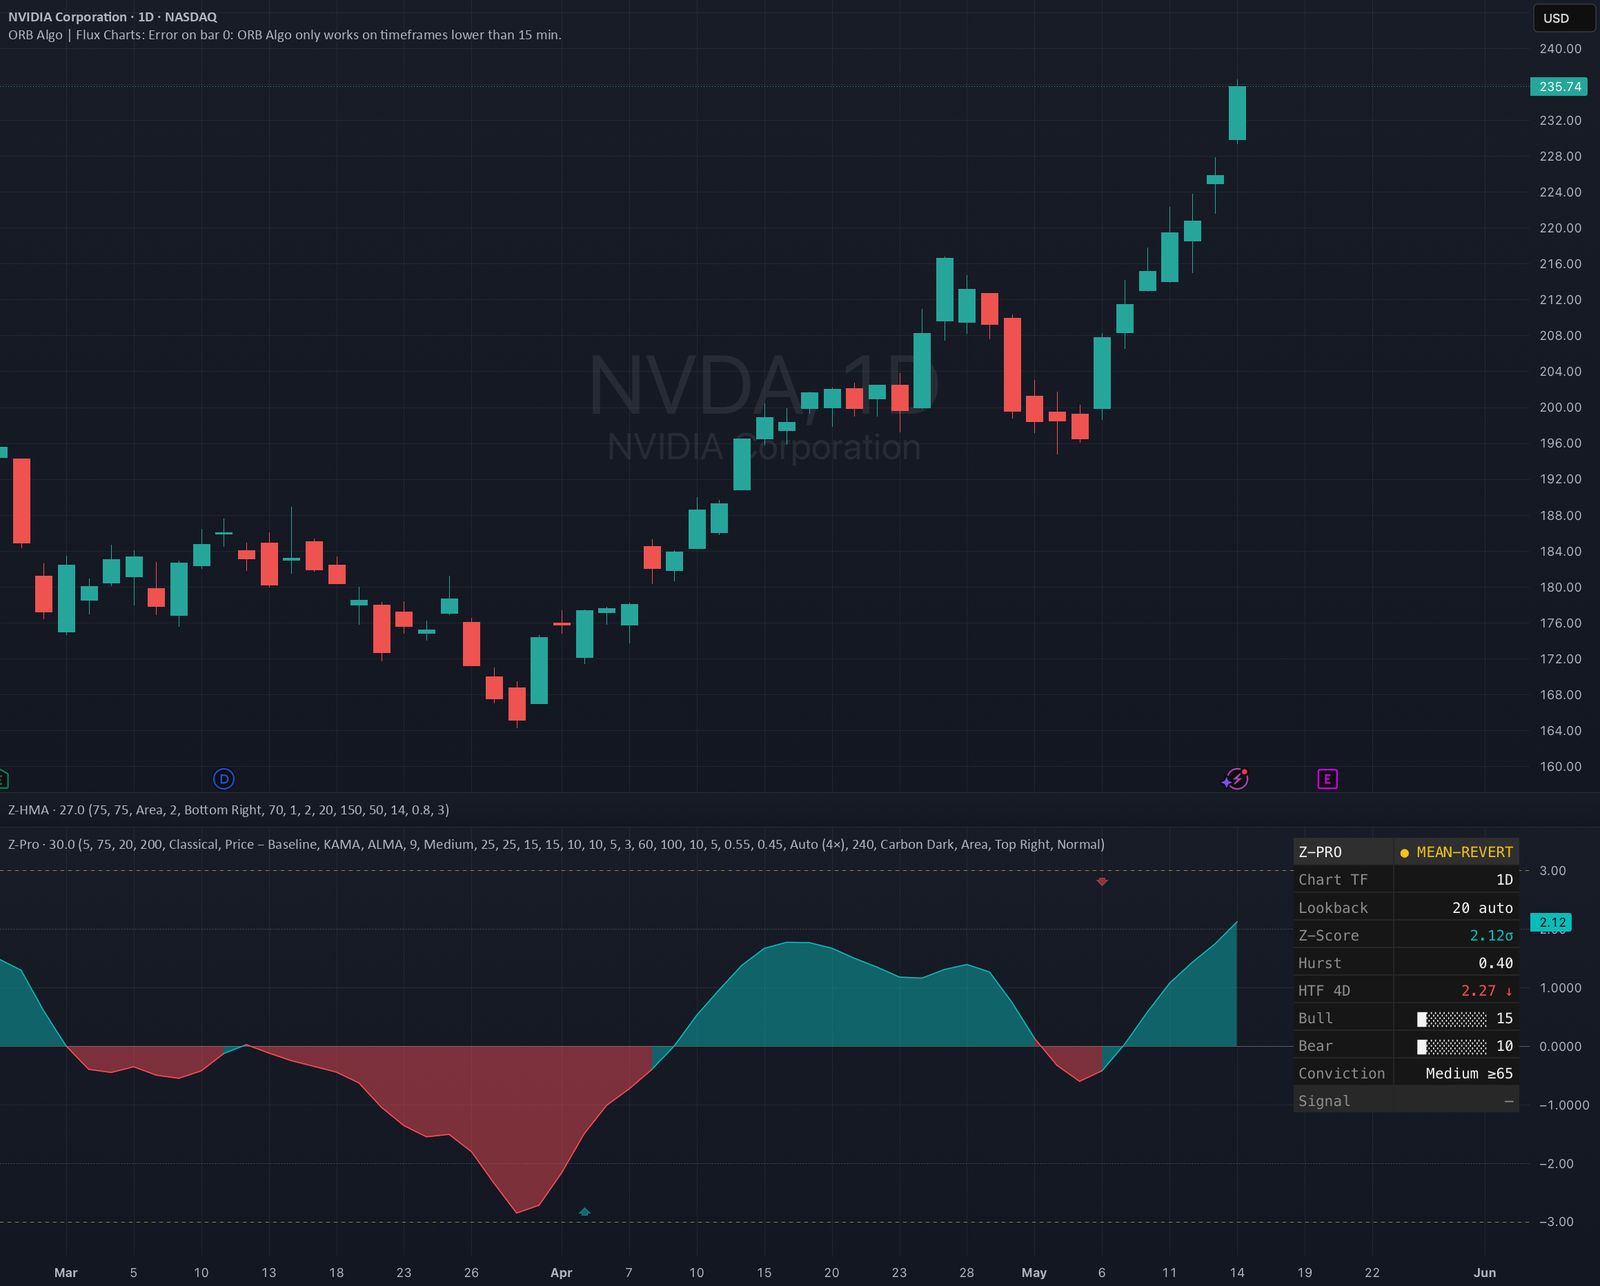Click the Bear score bar

pos(1452,1046)
